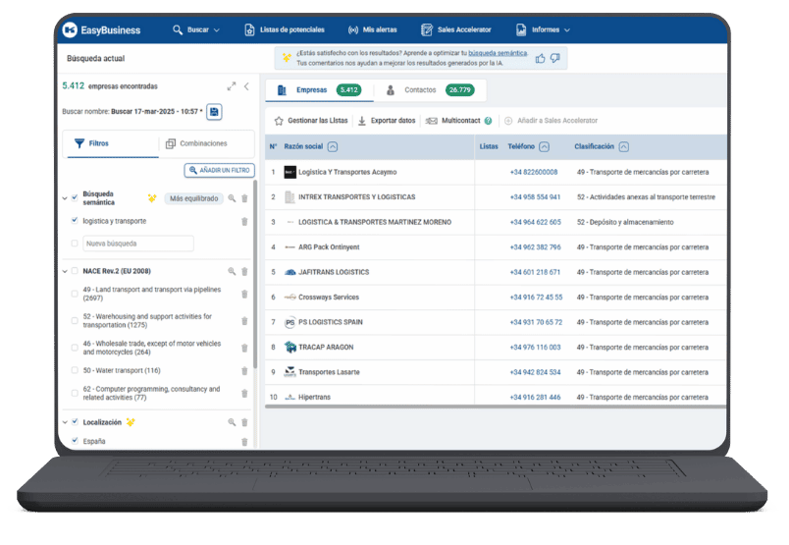Delete the Localización filter group
The image size is (789, 545).
[244, 422]
